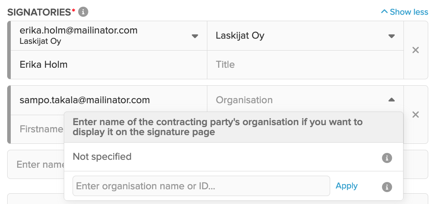
Task: Collapse signatories with Show less
Action: 405,12
